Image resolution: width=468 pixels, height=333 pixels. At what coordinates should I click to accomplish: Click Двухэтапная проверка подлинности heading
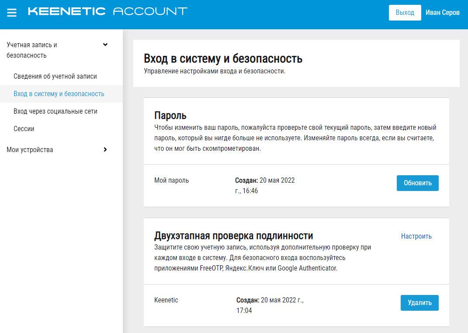click(x=234, y=236)
